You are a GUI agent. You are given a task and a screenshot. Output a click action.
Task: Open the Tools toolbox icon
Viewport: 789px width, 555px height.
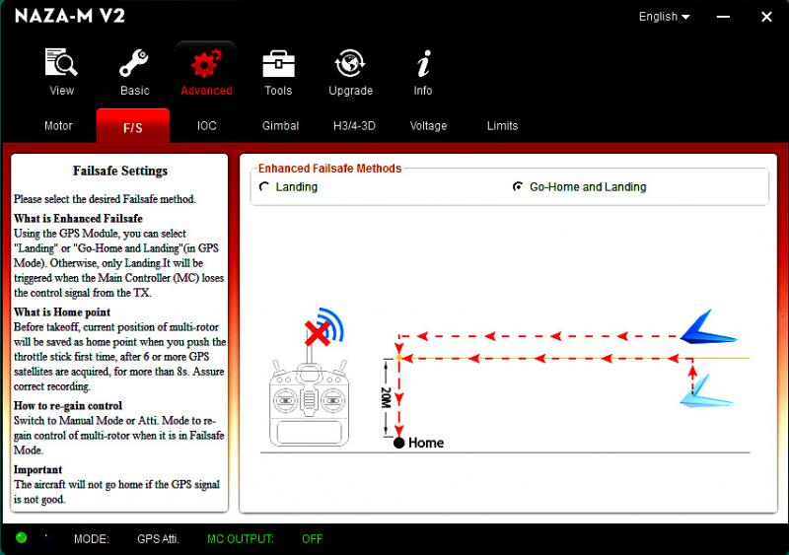278,64
